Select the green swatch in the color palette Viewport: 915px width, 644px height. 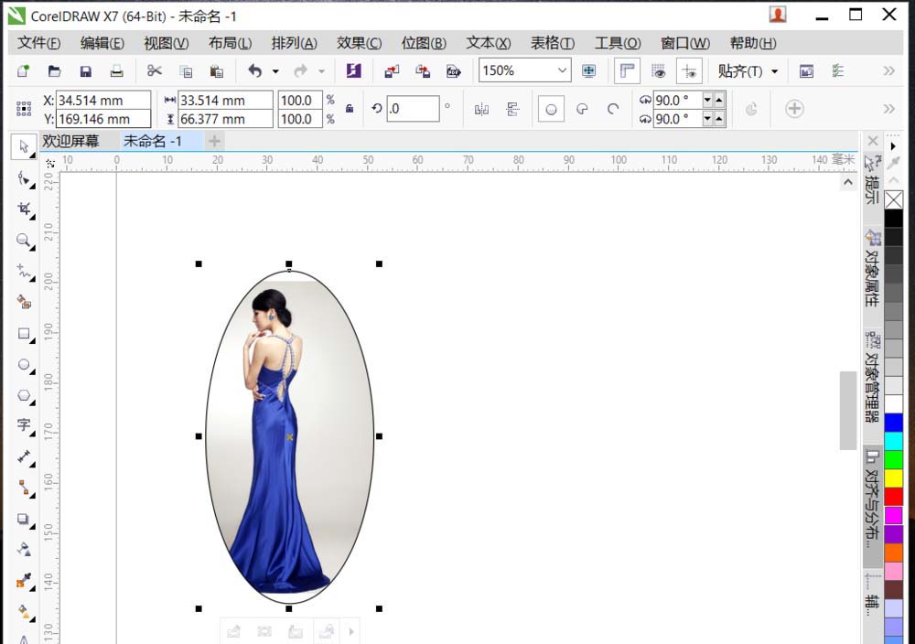point(894,459)
